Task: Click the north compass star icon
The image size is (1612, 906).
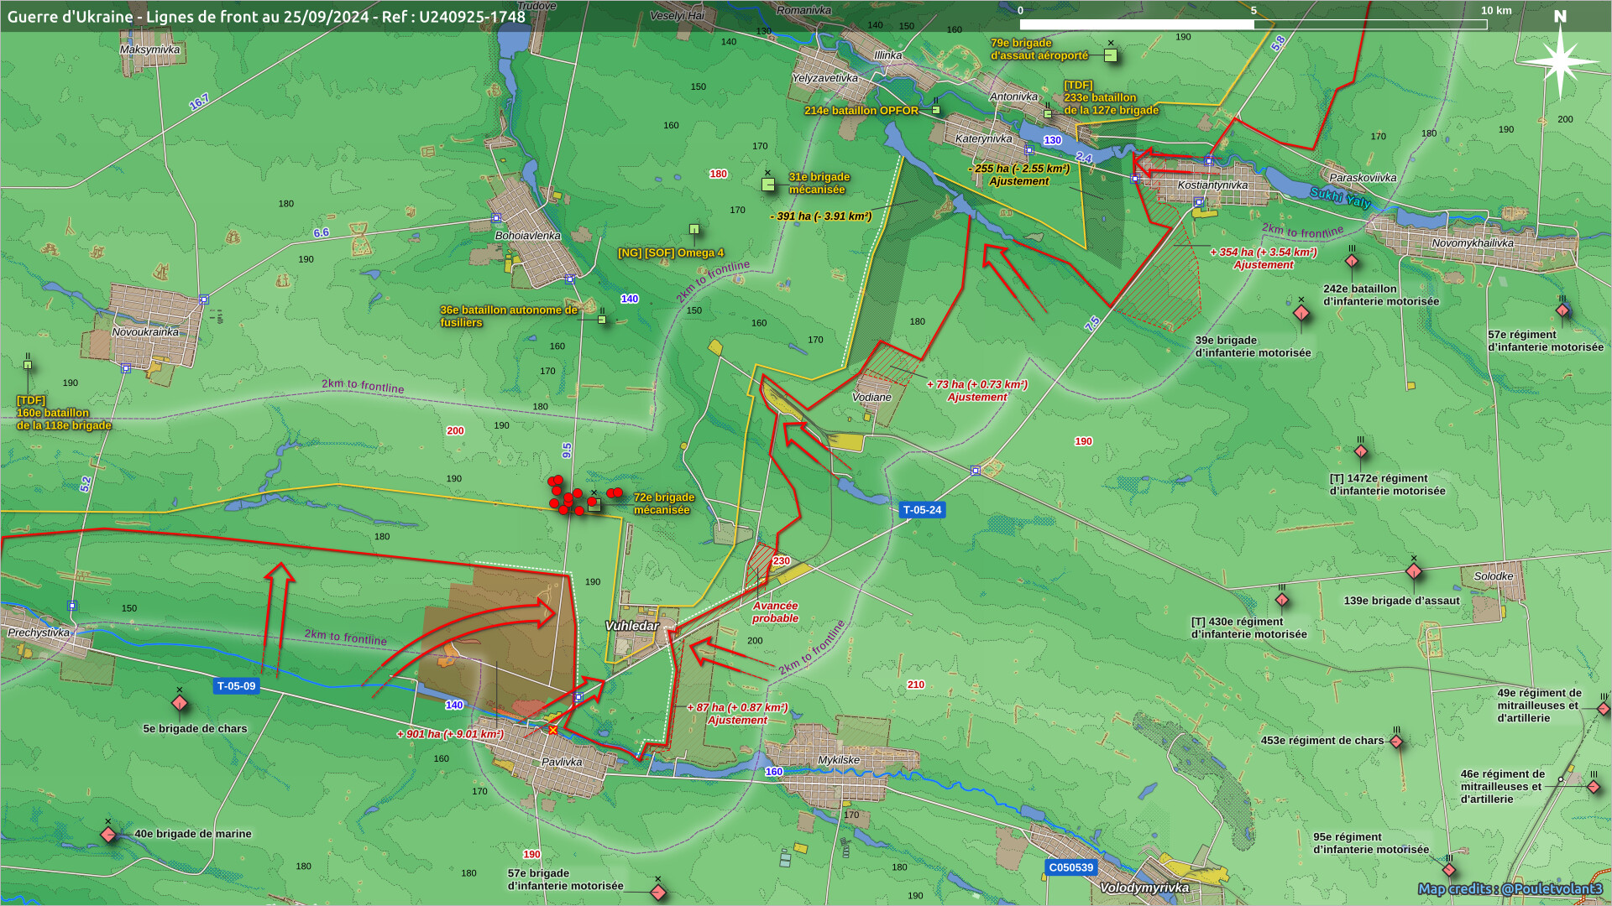Action: coord(1559,61)
